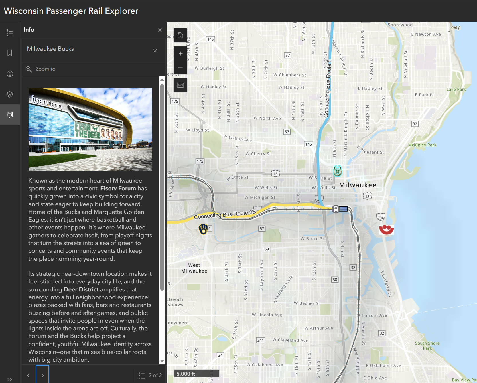This screenshot has width=477, height=383.
Task: Open the information panel icon
Action: [x=10, y=74]
